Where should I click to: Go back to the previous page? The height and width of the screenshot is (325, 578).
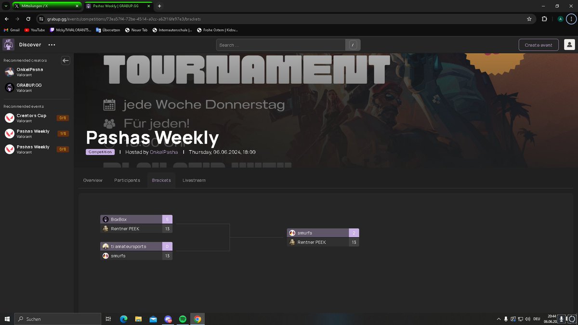click(x=7, y=19)
